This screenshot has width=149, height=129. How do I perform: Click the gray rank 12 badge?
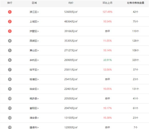click(x=10, y=118)
